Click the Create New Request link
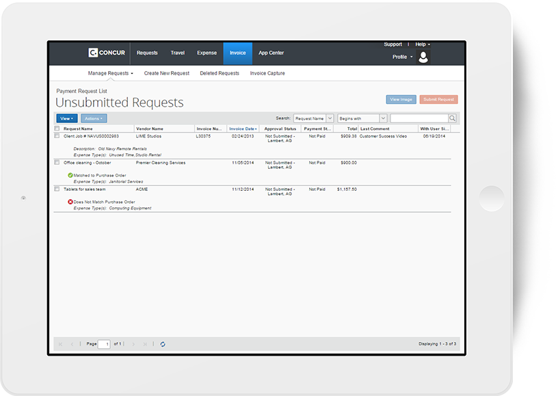Image resolution: width=556 pixels, height=396 pixels. tap(166, 73)
